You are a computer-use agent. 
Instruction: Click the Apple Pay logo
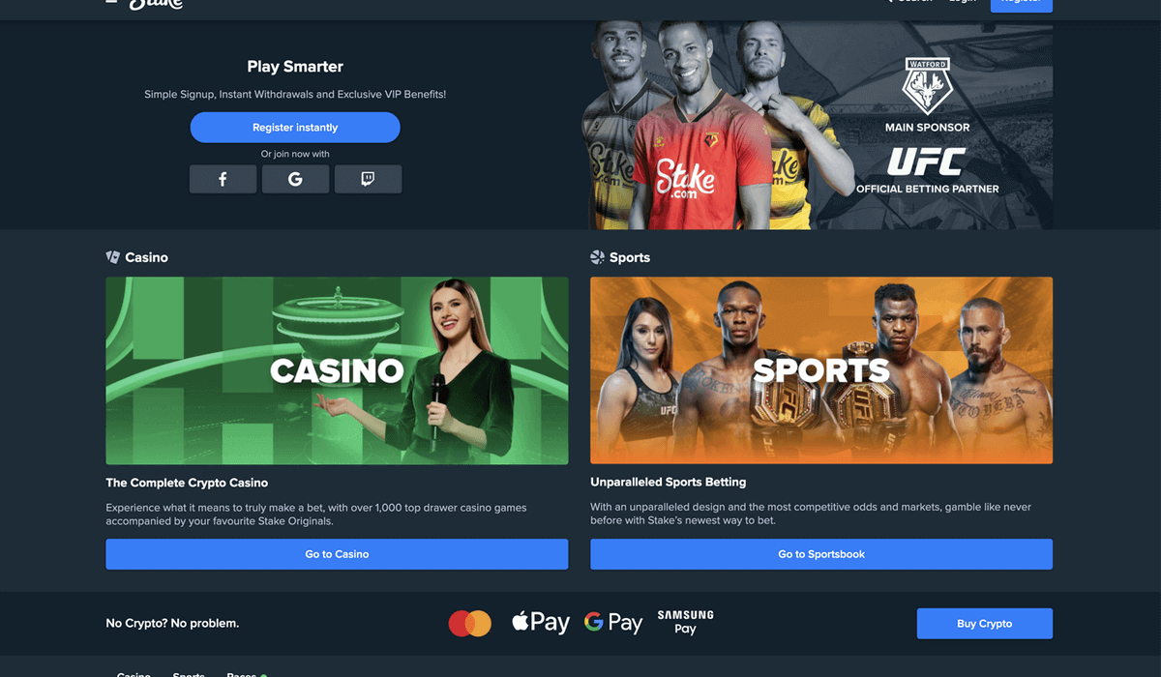pyautogui.click(x=540, y=622)
